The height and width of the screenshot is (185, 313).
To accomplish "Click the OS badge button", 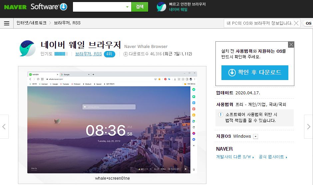I will (308, 23).
